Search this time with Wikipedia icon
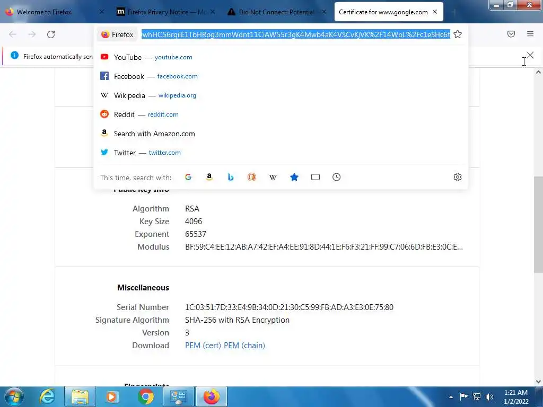 coord(273,177)
